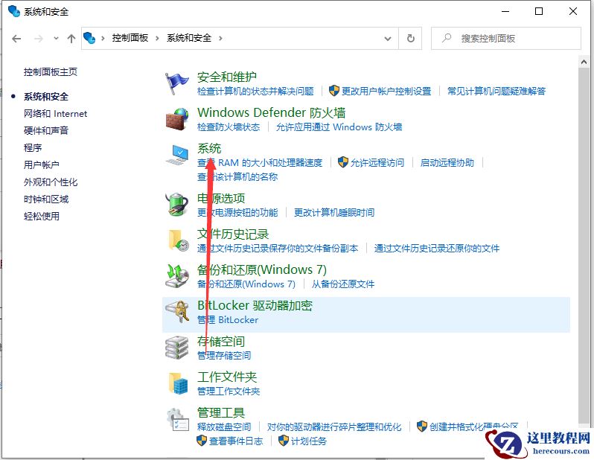Open the Security and Maintenance flag icon
The image size is (594, 460).
click(x=176, y=83)
